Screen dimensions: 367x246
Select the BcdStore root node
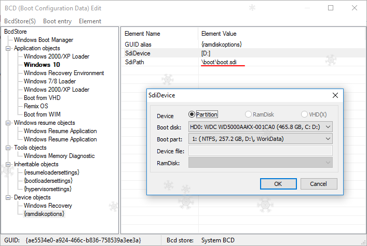pos(16,32)
